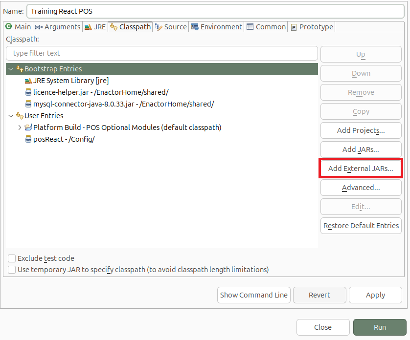The image size is (410, 340).
Task: Select the User Entries classpath icon
Action: click(21, 116)
